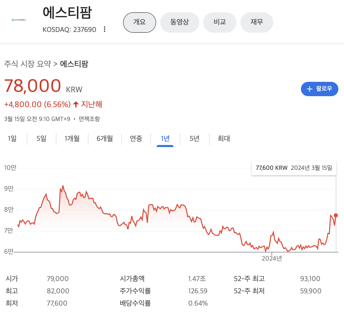The width and height of the screenshot is (344, 312).
Task: Click the 최저 value 77,600
Action: coord(57,303)
